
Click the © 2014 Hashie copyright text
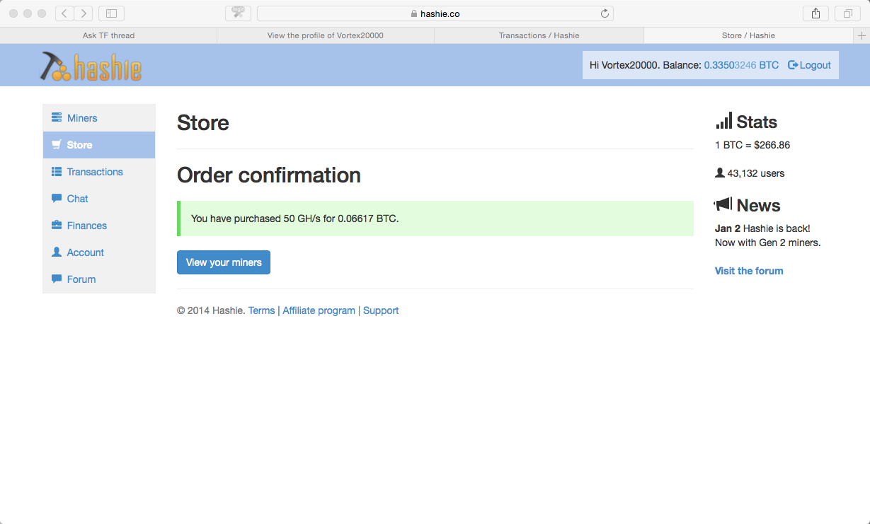[211, 310]
